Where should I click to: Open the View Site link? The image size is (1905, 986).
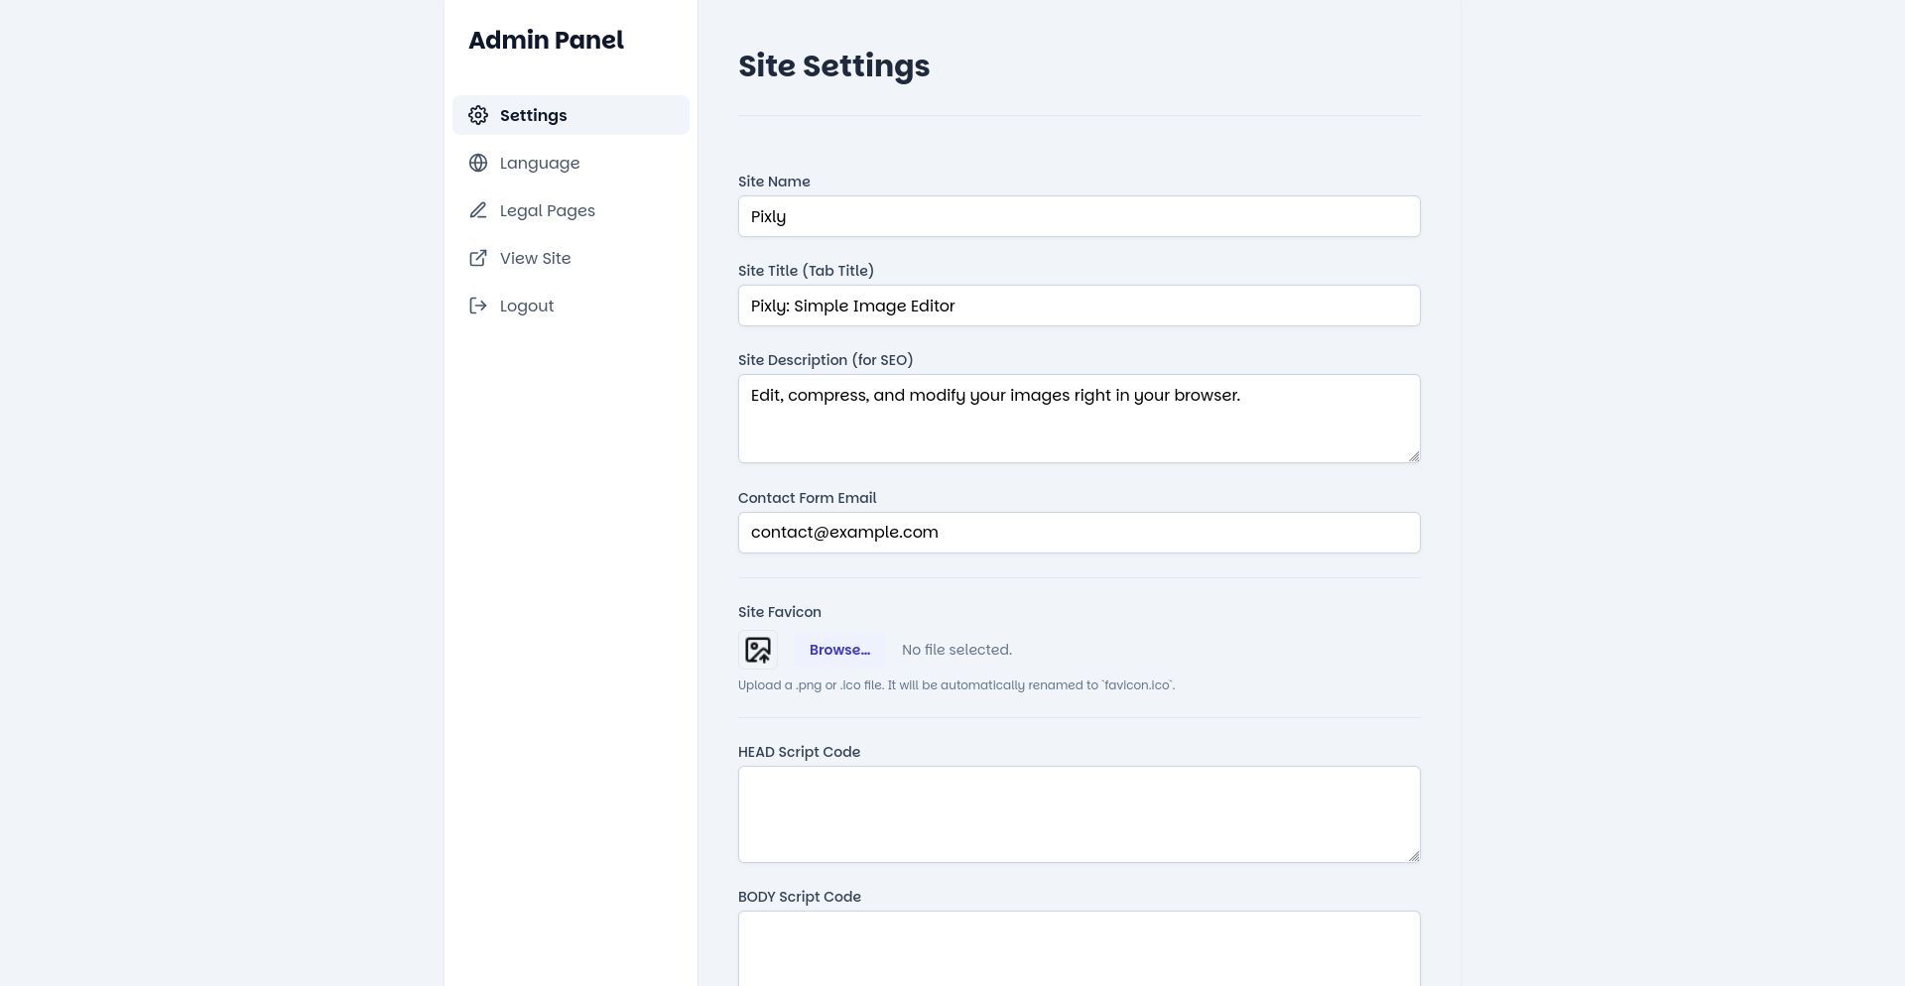[x=535, y=258]
